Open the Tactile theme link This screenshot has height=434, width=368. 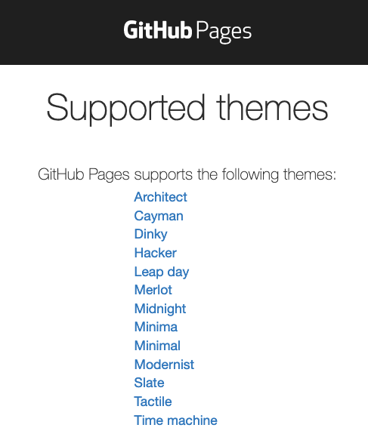(153, 402)
